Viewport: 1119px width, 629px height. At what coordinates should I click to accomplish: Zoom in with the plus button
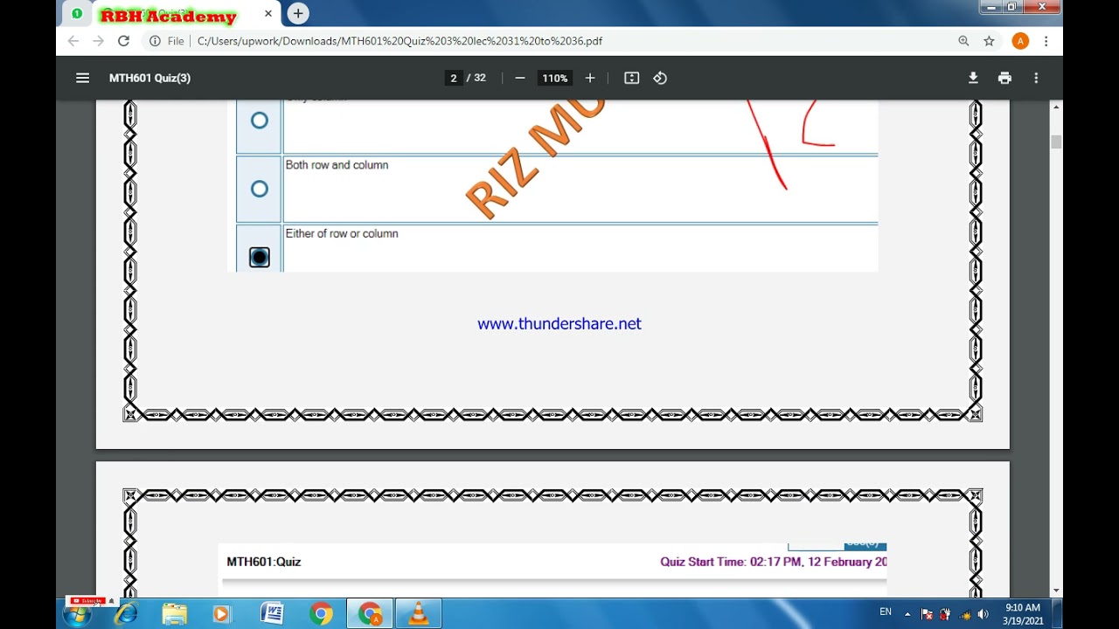click(590, 78)
